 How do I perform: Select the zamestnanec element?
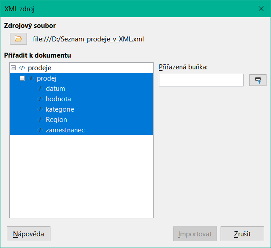(x=65, y=130)
